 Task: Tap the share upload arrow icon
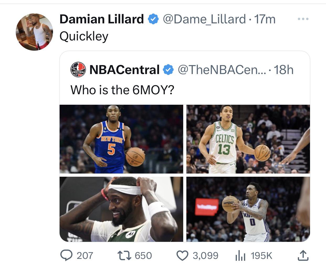(x=303, y=255)
